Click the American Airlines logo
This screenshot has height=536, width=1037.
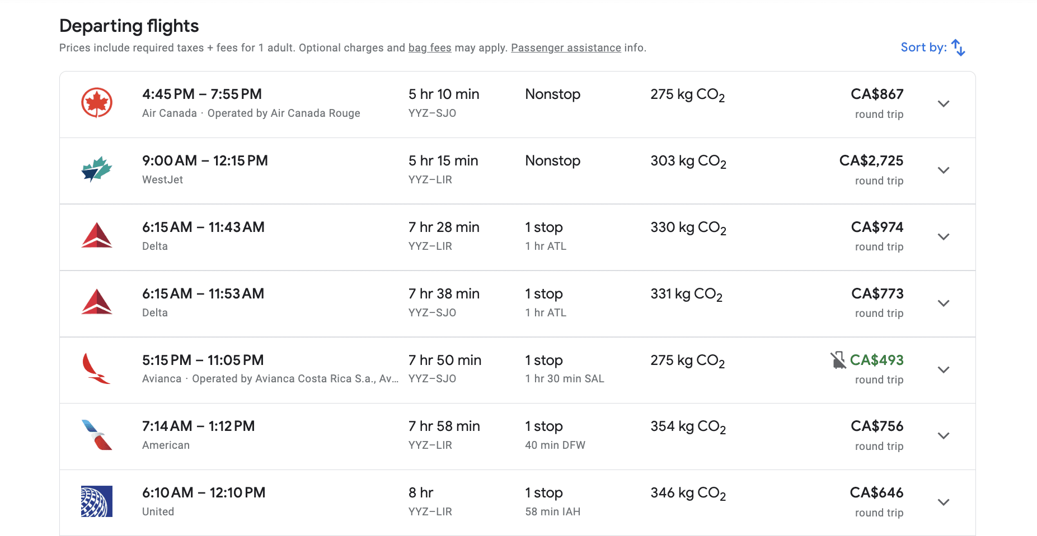tap(97, 435)
